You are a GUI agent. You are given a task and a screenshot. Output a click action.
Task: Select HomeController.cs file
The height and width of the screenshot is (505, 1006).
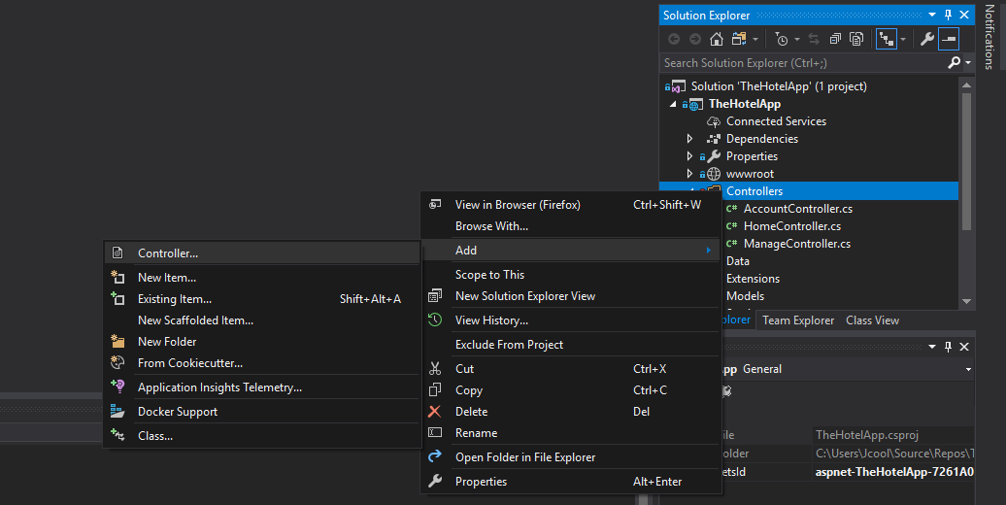791,226
